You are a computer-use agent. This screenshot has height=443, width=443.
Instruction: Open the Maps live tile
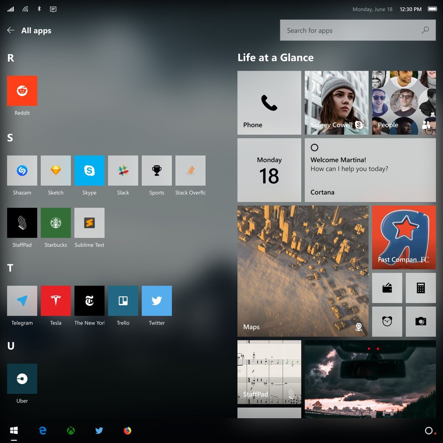click(x=303, y=271)
